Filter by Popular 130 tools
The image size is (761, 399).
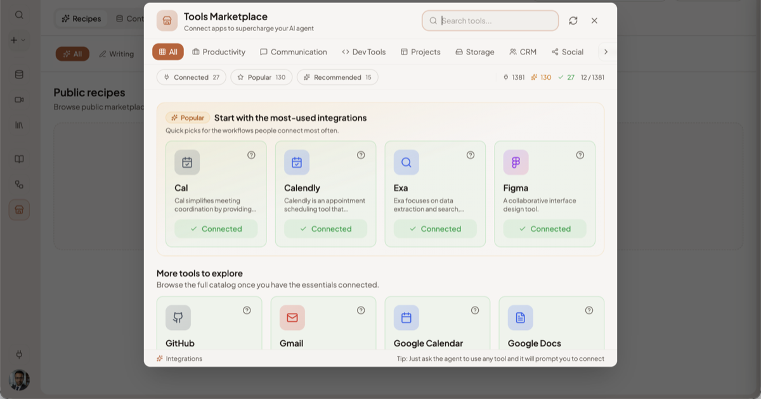[x=261, y=77]
